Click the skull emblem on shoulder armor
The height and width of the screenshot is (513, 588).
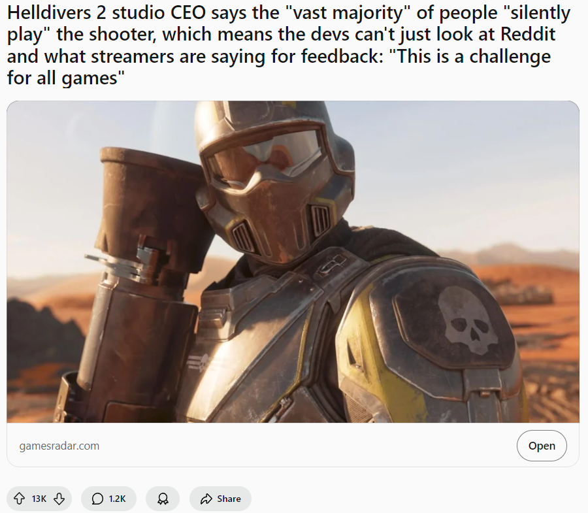tap(468, 319)
